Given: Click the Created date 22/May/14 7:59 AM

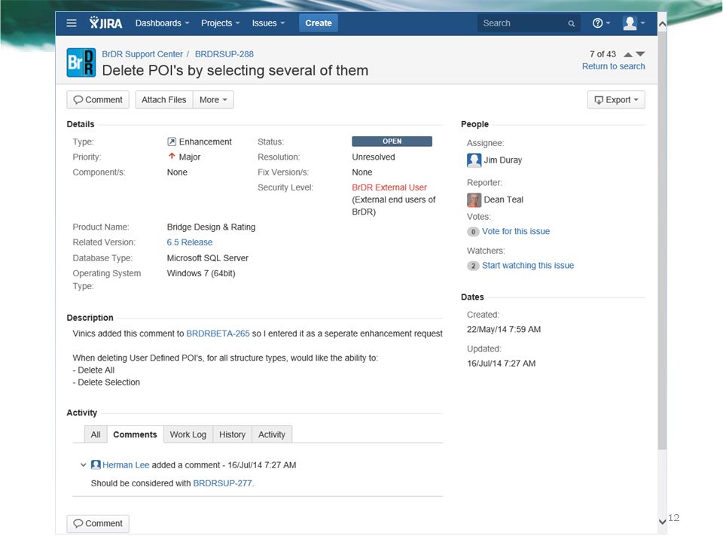Looking at the screenshot, I should point(504,330).
